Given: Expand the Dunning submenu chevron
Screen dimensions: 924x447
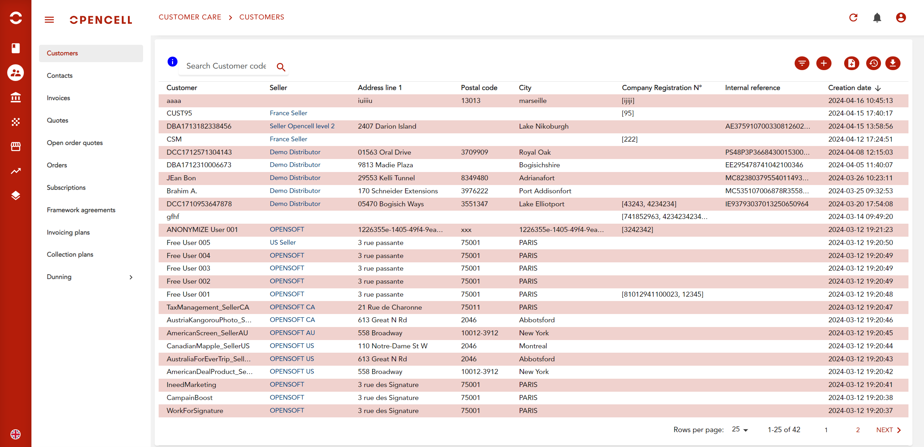Looking at the screenshot, I should [131, 277].
